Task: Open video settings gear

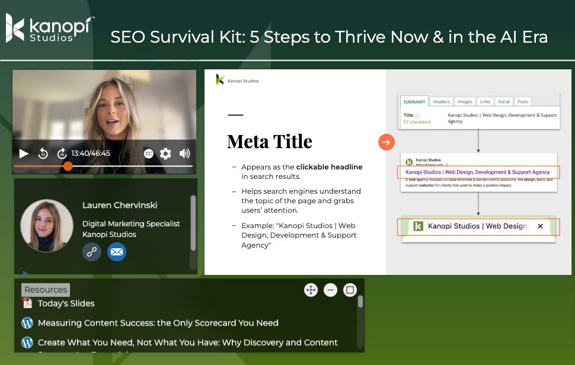Action: (165, 153)
